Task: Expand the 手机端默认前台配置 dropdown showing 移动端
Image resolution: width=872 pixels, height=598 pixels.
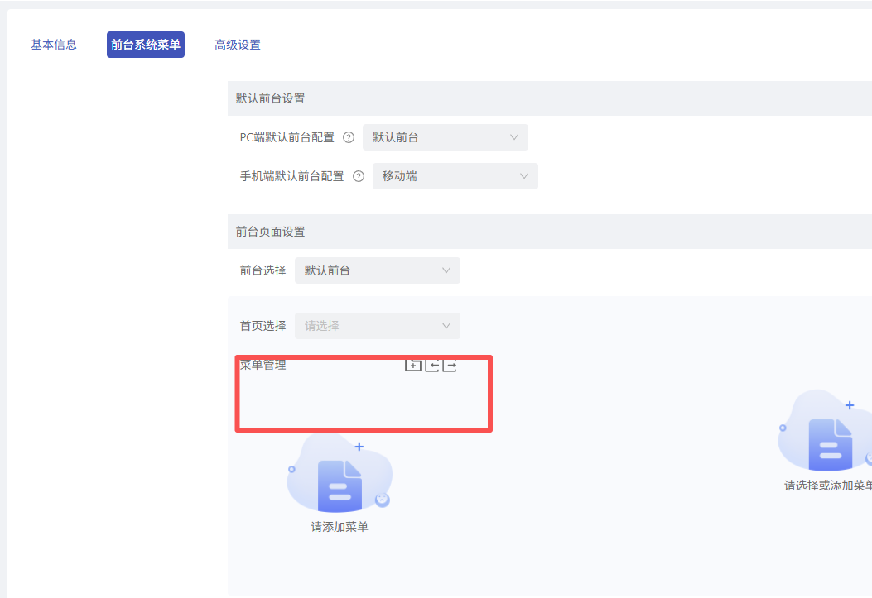Action: click(x=455, y=176)
